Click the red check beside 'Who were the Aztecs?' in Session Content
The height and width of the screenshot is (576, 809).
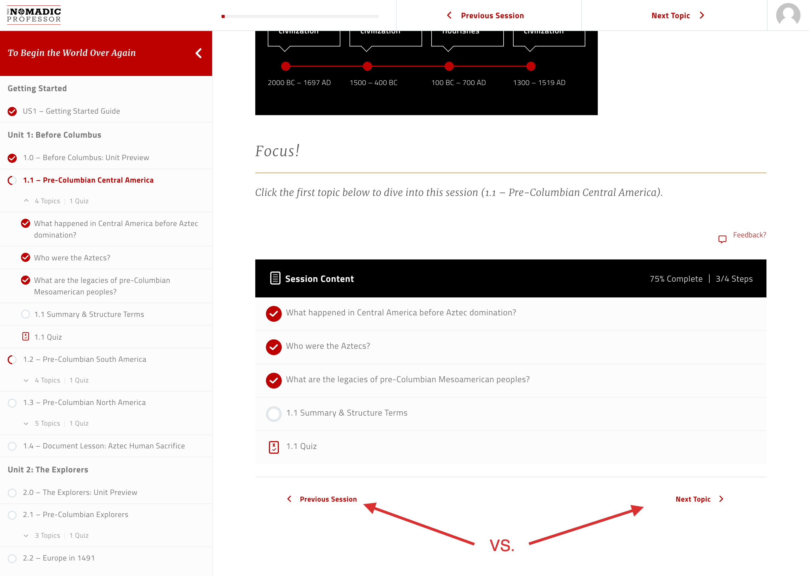click(274, 347)
